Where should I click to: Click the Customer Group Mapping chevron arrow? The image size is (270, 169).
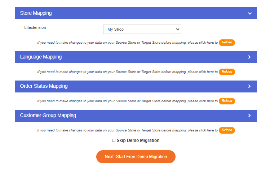[249, 116]
